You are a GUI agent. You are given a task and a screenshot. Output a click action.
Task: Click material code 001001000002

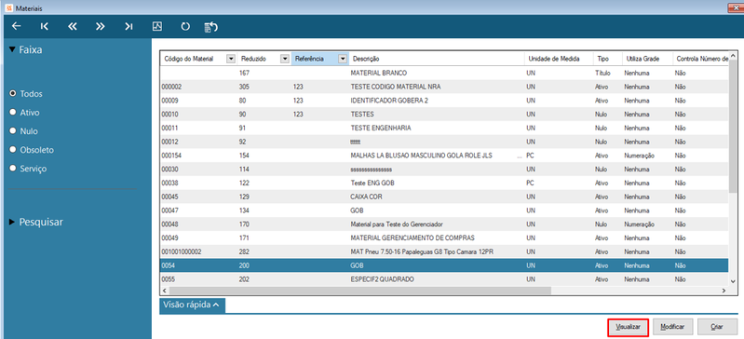tap(182, 251)
